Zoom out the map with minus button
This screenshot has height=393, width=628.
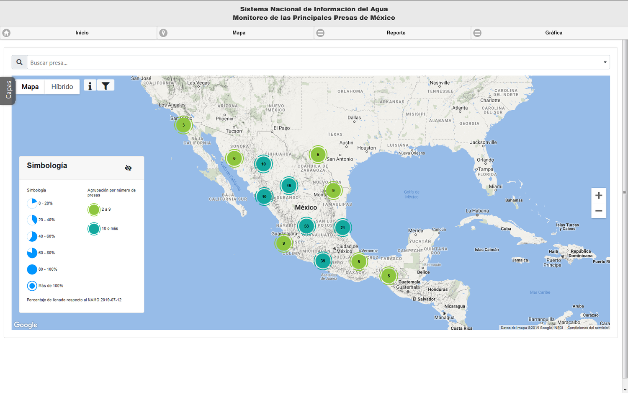[599, 211]
